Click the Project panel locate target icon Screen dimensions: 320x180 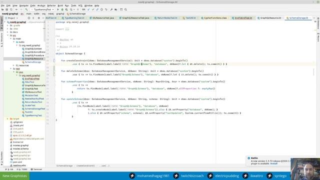click(29, 18)
